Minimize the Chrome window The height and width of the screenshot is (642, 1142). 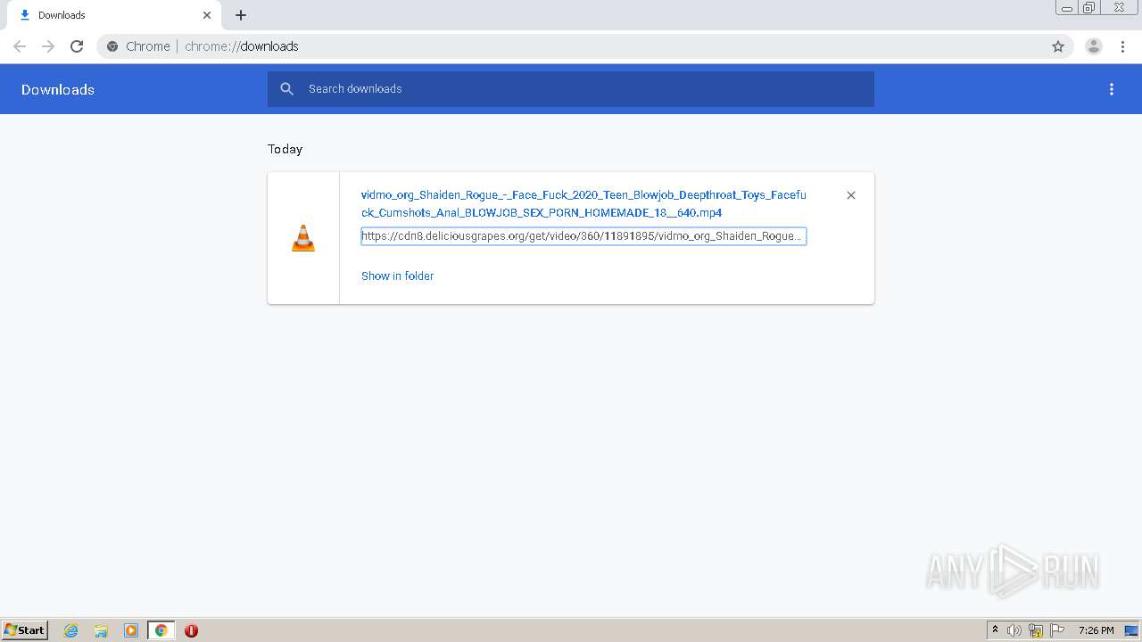(x=1067, y=8)
